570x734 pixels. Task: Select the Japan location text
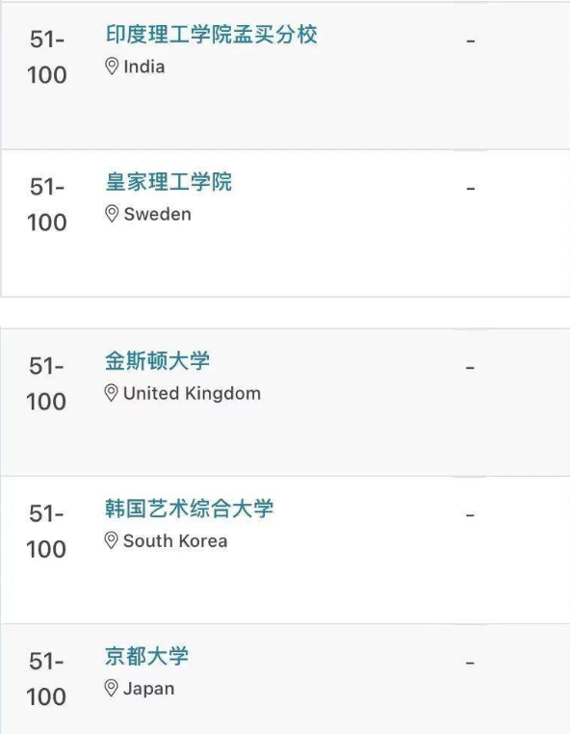[149, 689]
